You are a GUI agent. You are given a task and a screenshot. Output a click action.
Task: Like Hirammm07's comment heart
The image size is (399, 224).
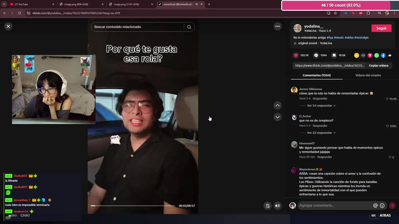click(x=390, y=157)
